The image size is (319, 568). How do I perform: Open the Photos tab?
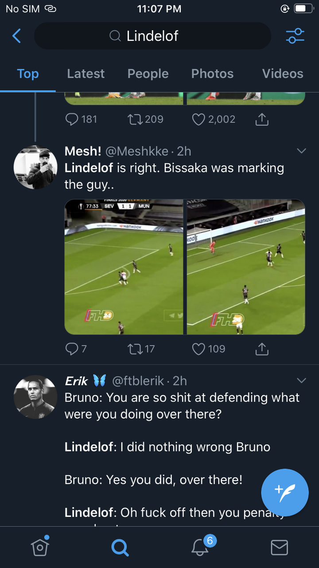(x=212, y=74)
